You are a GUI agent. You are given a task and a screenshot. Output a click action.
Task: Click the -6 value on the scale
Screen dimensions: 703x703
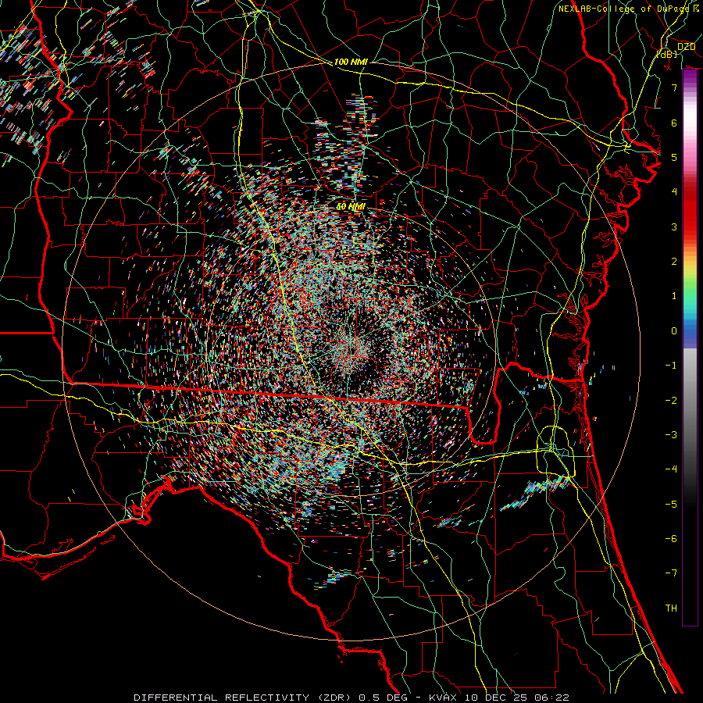(671, 539)
